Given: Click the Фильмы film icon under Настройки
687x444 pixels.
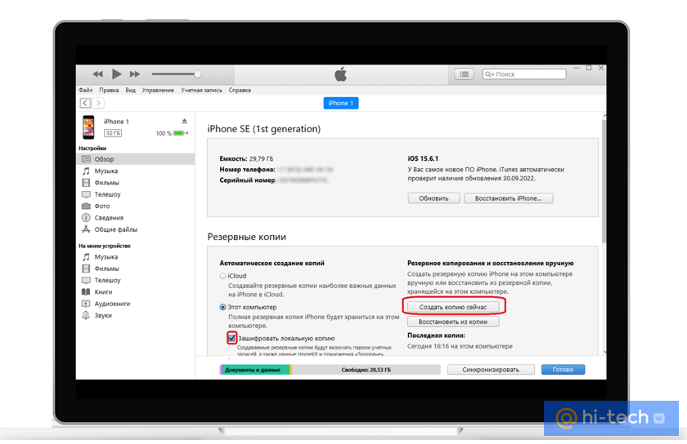Looking at the screenshot, I should click(x=87, y=182).
